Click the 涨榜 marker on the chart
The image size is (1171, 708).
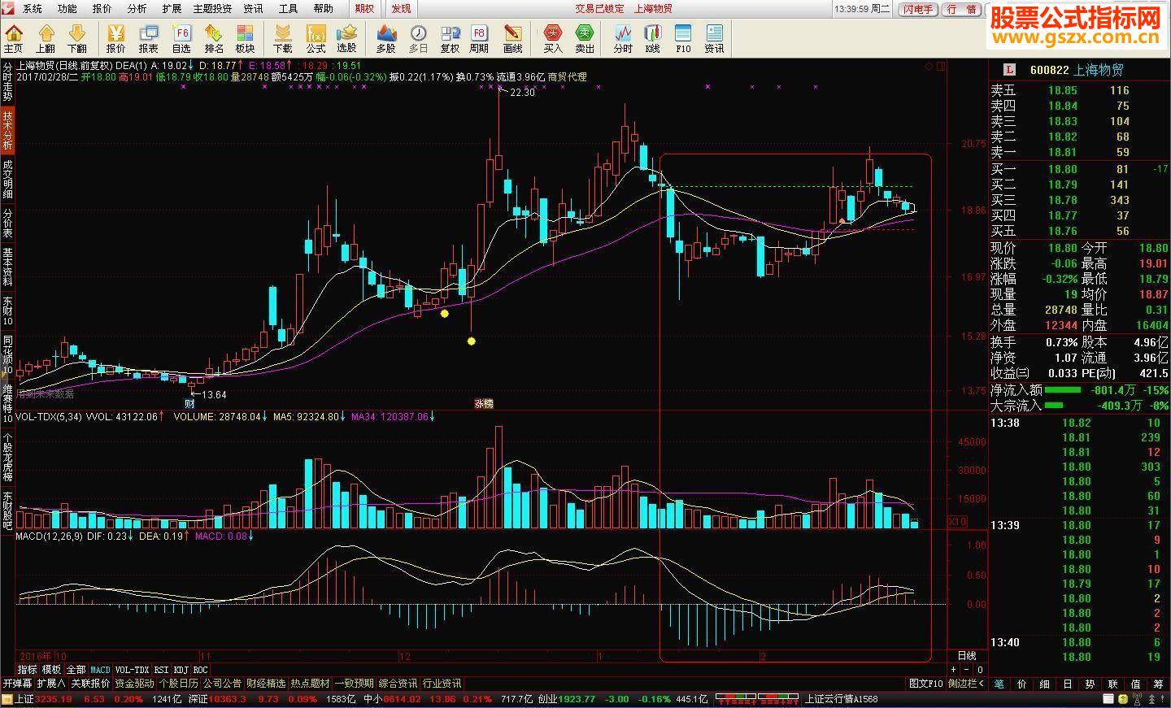click(484, 403)
